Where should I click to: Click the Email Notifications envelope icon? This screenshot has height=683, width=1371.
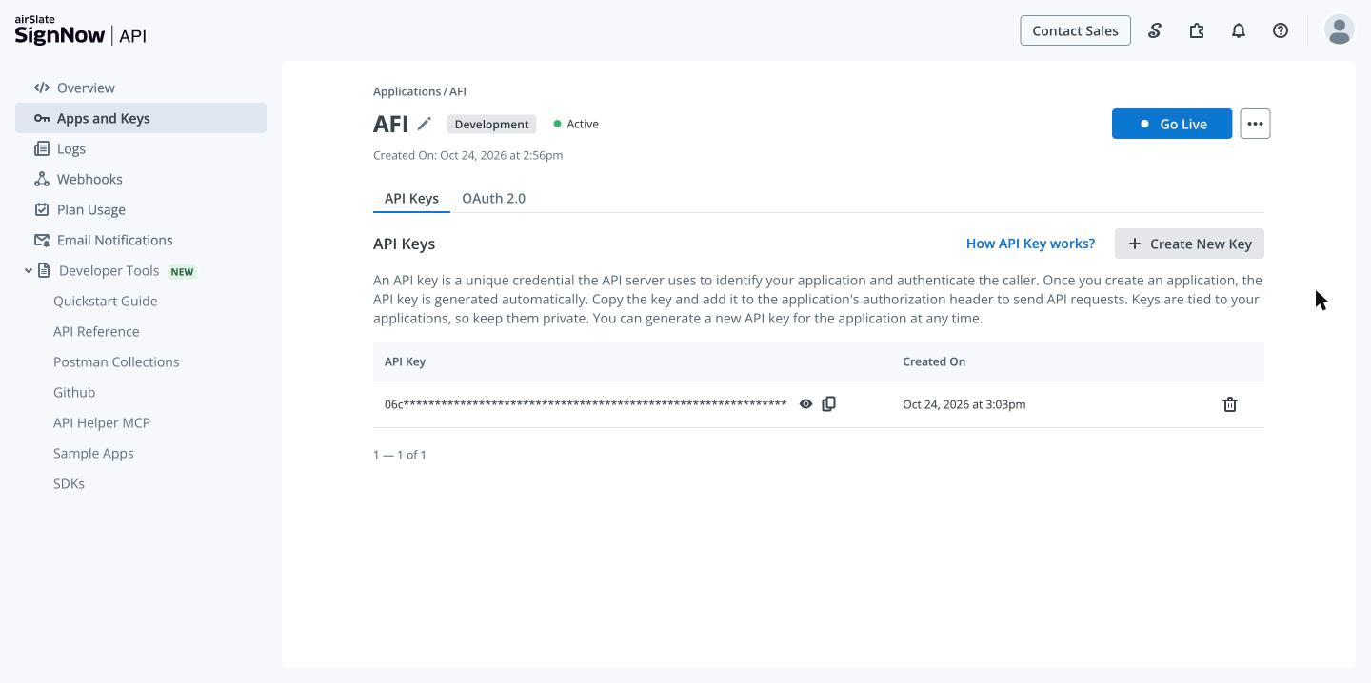point(42,240)
